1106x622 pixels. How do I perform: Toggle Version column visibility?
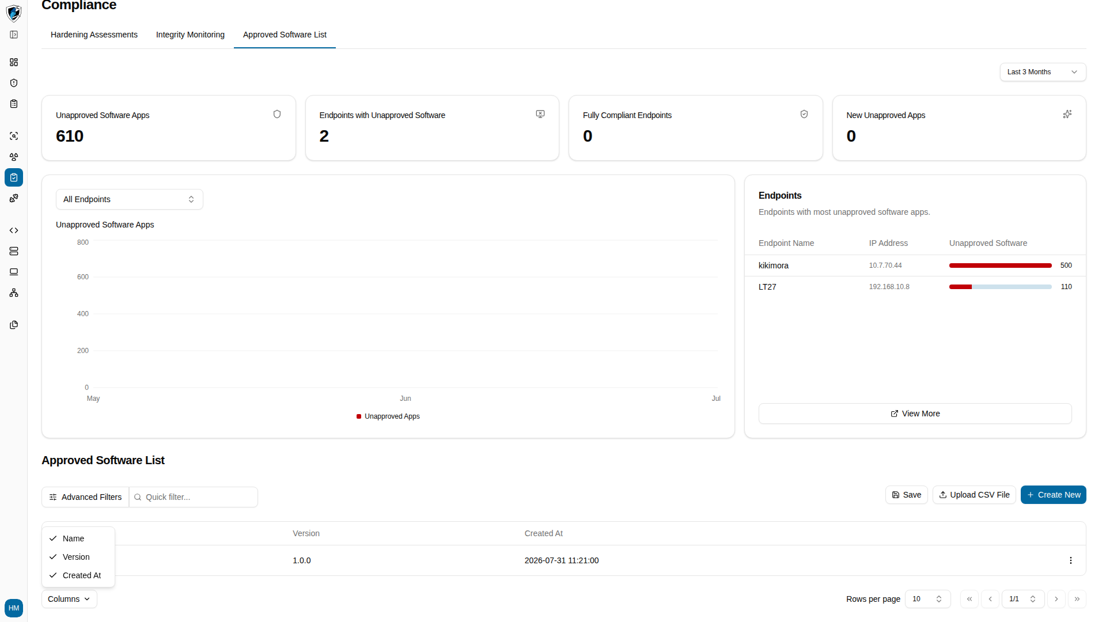pos(78,557)
